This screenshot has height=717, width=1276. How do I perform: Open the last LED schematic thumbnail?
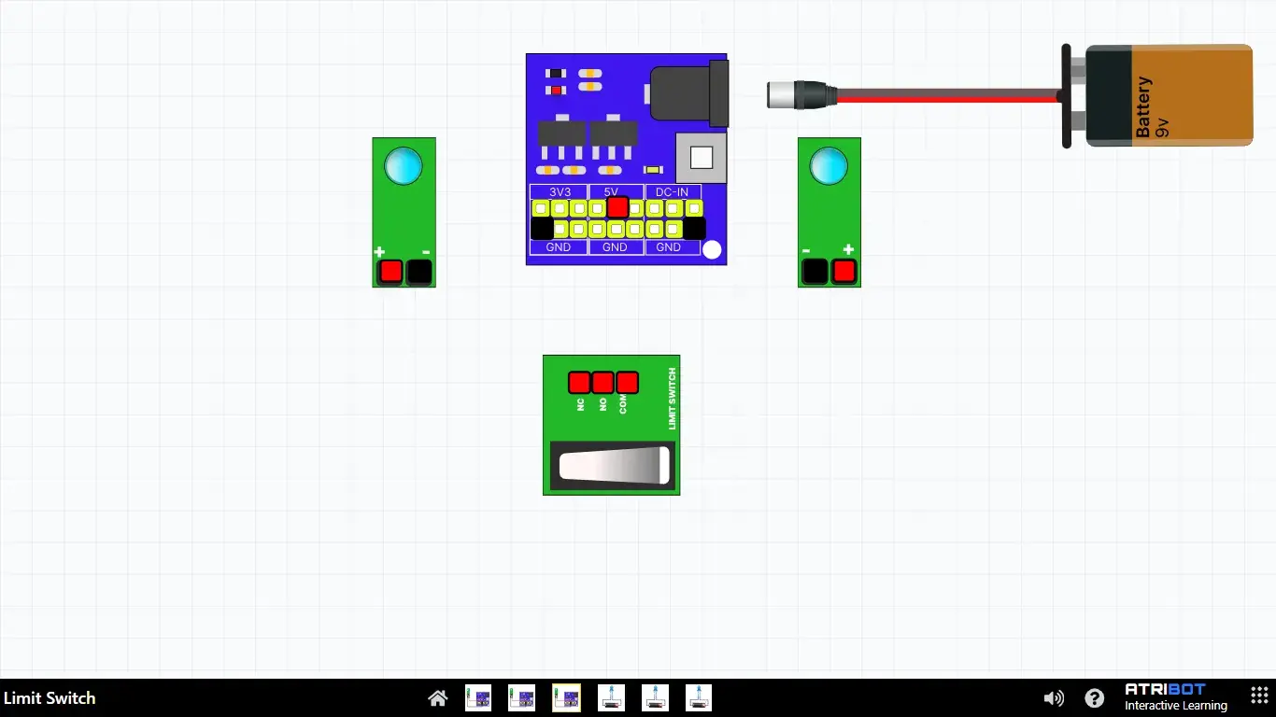(x=699, y=698)
